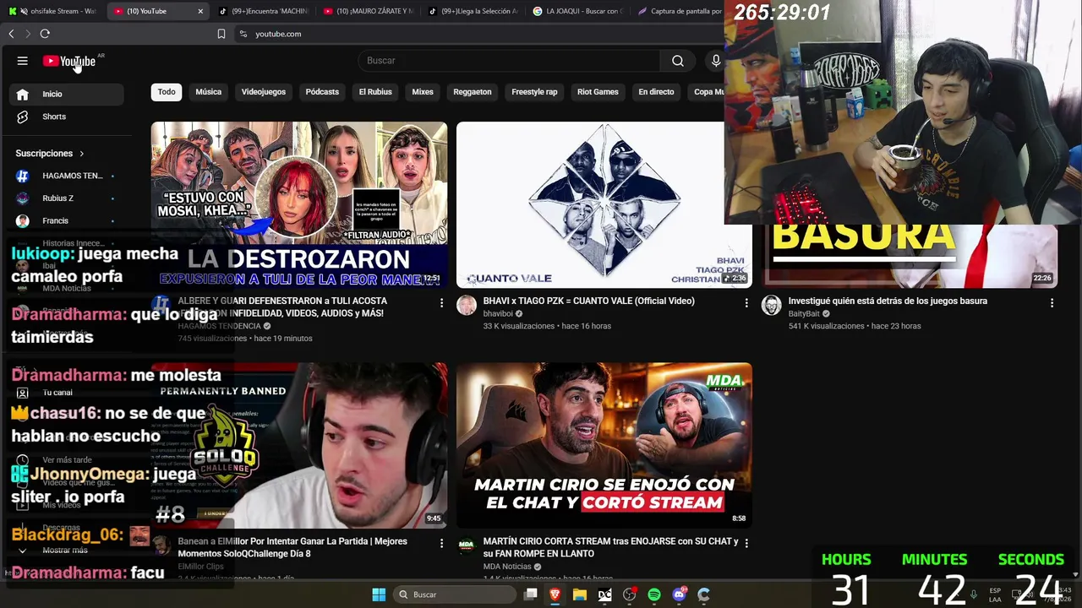Open options menu for Investigué juegos basura video
The width and height of the screenshot is (1082, 608).
pos(1052,302)
